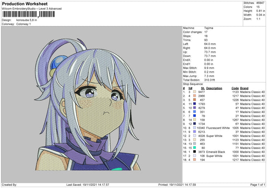Screen dimensions: 267x188
Task: Click the design name konosuba 5,8 in
Action: point(26,20)
